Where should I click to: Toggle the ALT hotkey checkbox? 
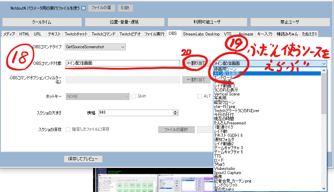[200, 96]
